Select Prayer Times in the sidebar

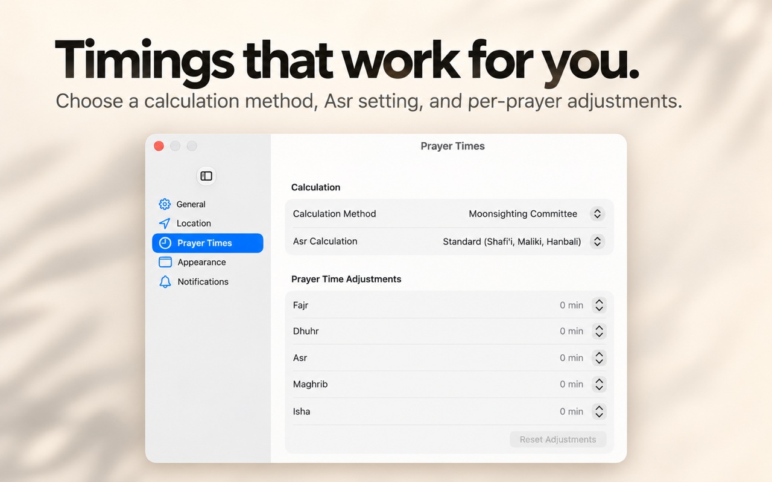tap(207, 243)
